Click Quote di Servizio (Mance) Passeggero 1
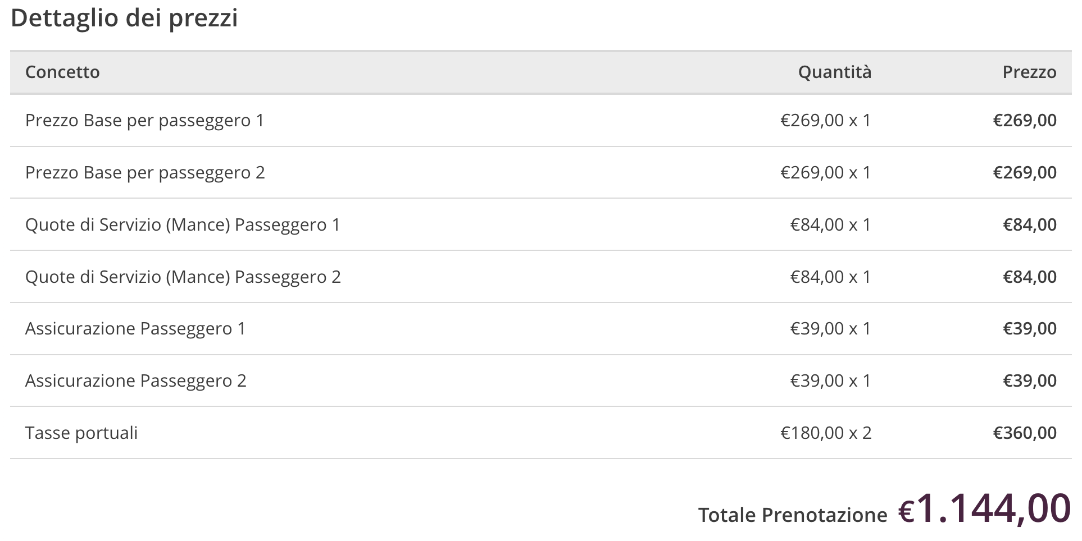 click(183, 225)
